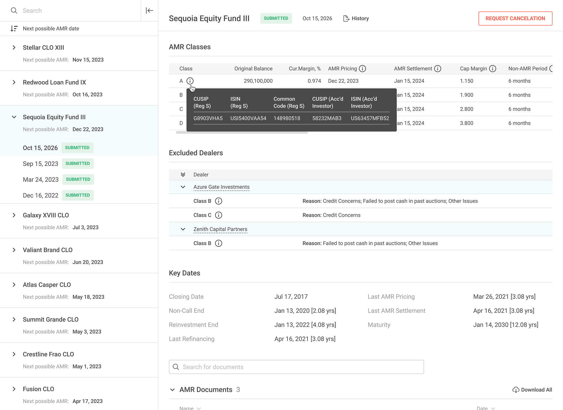Click REQUEST CANCELATION button
Viewport: 563px width, 410px height.
coord(515,18)
